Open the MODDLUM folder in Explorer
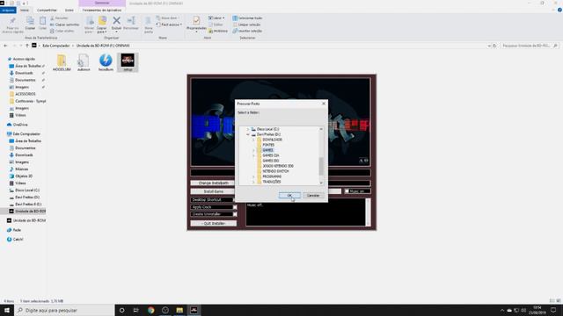563x316 pixels. [x=62, y=62]
